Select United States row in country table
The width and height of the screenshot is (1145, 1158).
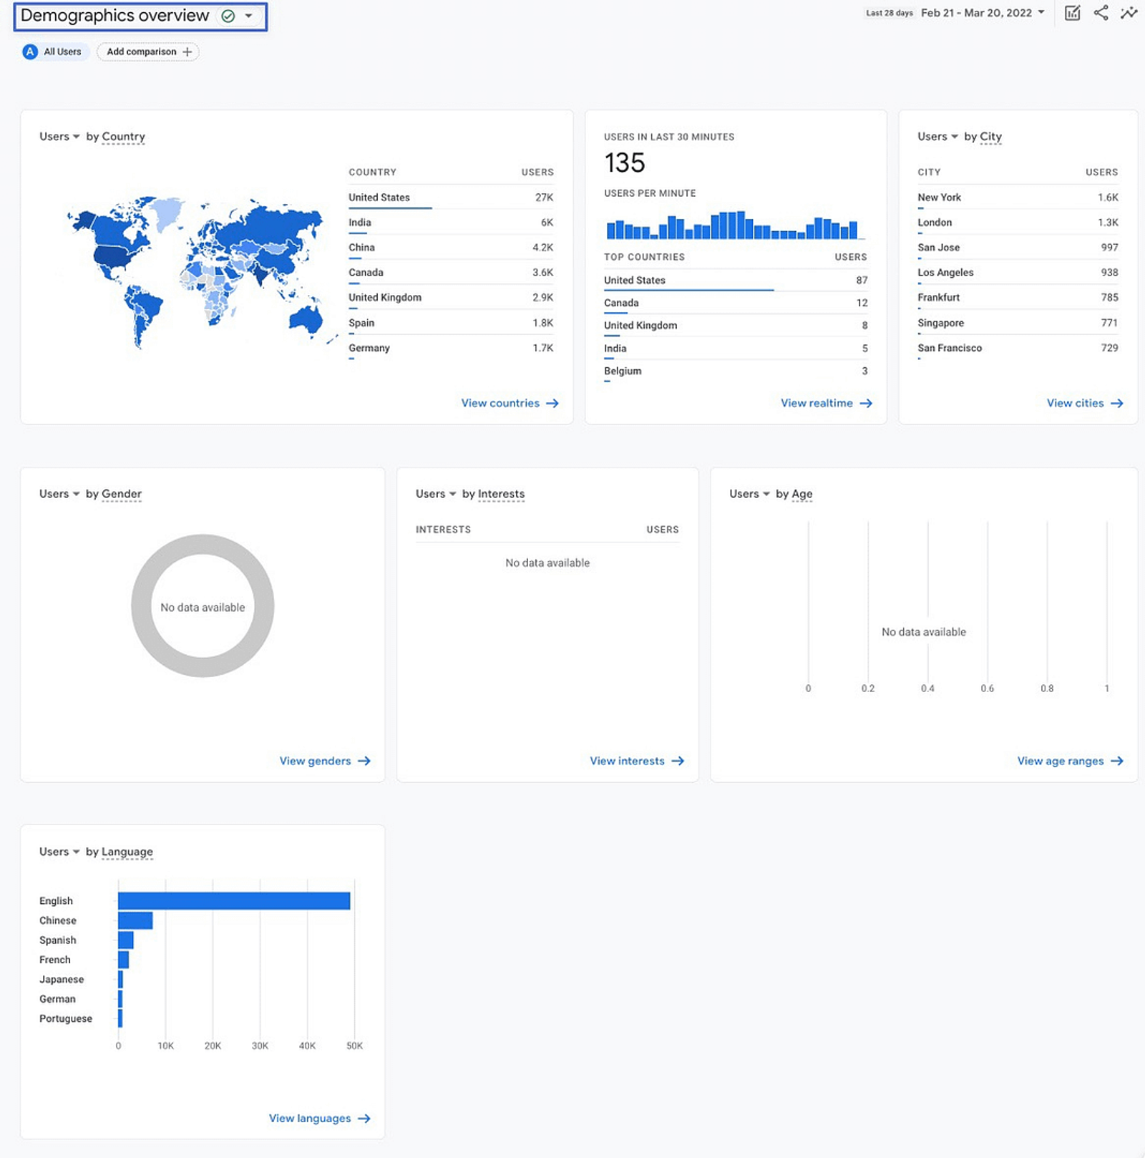(x=451, y=197)
